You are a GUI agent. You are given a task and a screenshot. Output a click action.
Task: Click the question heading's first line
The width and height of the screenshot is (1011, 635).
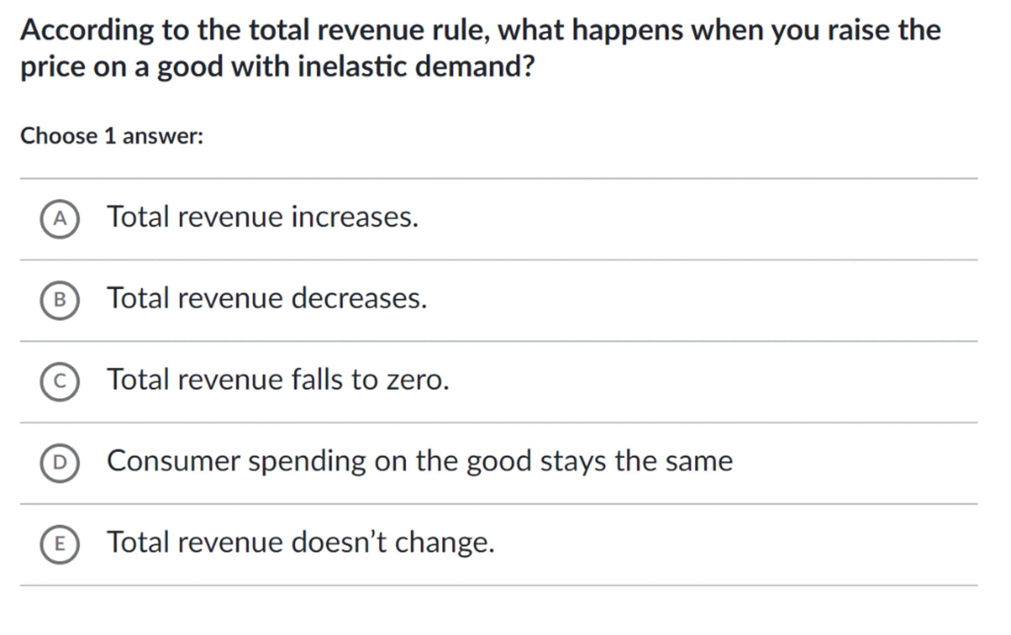coord(480,30)
